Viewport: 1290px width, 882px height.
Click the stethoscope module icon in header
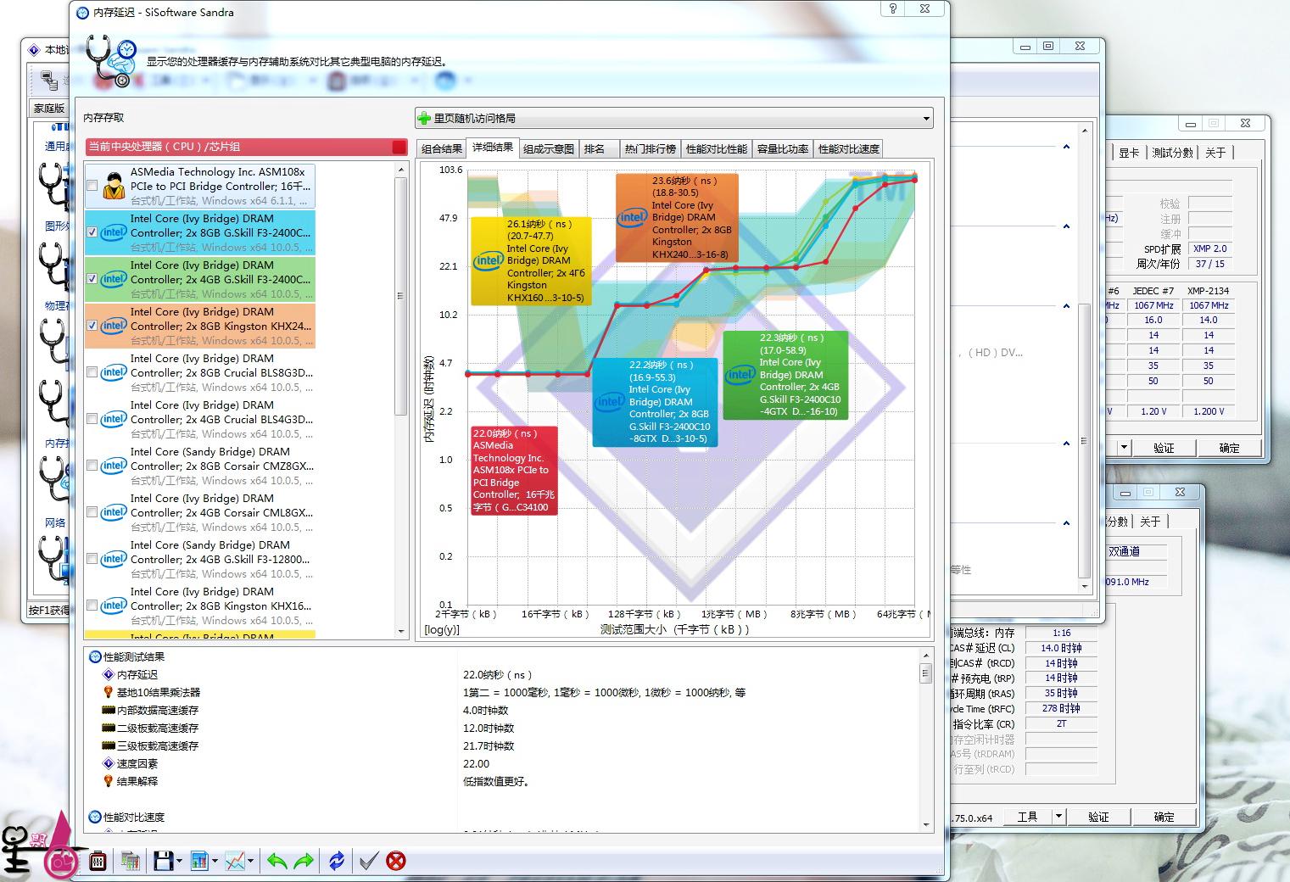(111, 61)
